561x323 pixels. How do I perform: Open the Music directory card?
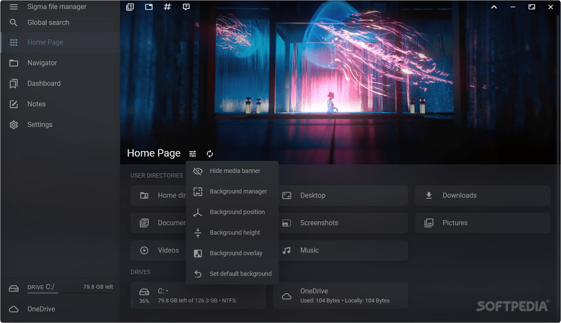click(340, 251)
